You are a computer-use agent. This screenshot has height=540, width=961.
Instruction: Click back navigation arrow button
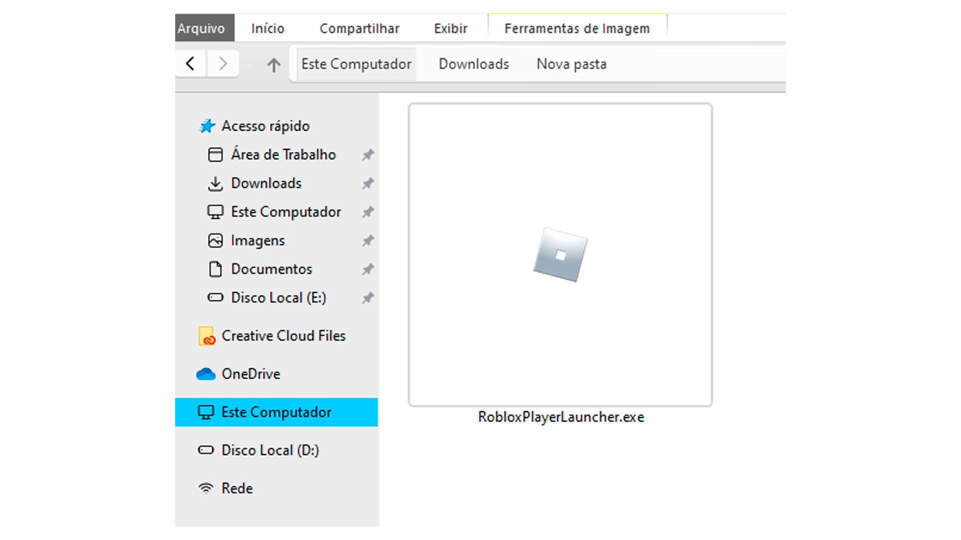[190, 63]
